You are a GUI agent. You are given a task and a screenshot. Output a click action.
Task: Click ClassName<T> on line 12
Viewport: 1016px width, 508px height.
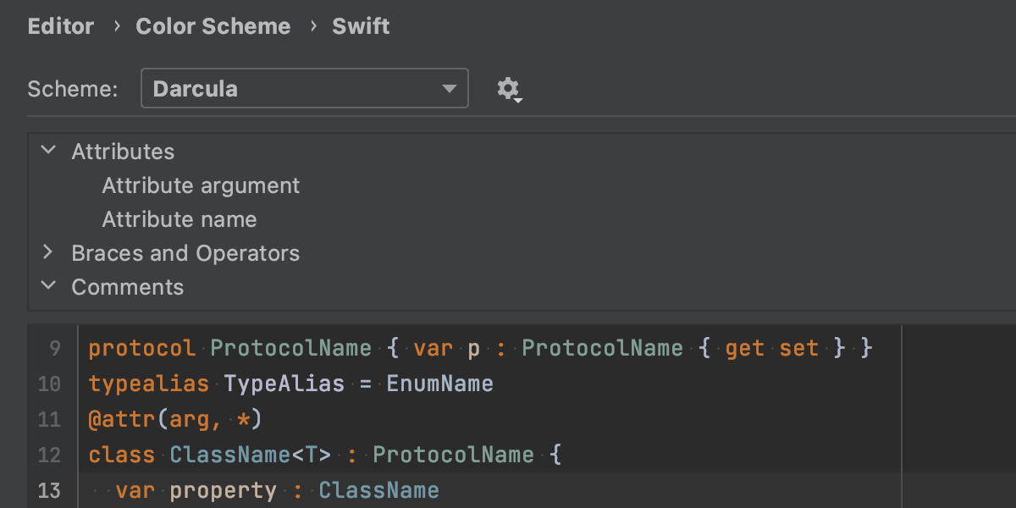coord(250,455)
